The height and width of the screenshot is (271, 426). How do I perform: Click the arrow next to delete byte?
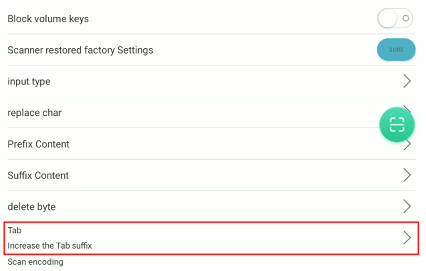click(406, 206)
